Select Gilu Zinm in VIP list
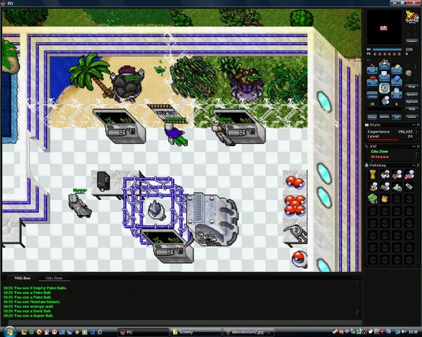Image resolution: width=422 pixels, height=337 pixels. [x=380, y=152]
